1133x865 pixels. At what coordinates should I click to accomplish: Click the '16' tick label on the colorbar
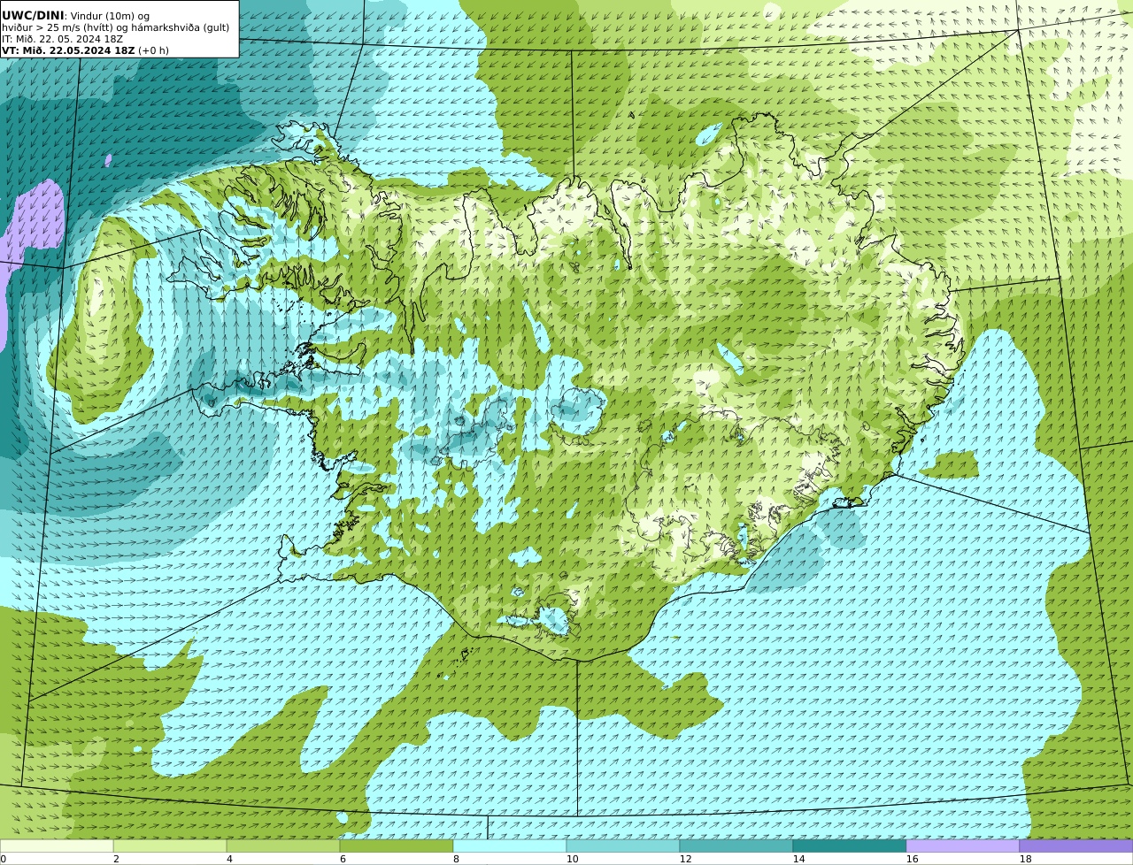912,859
